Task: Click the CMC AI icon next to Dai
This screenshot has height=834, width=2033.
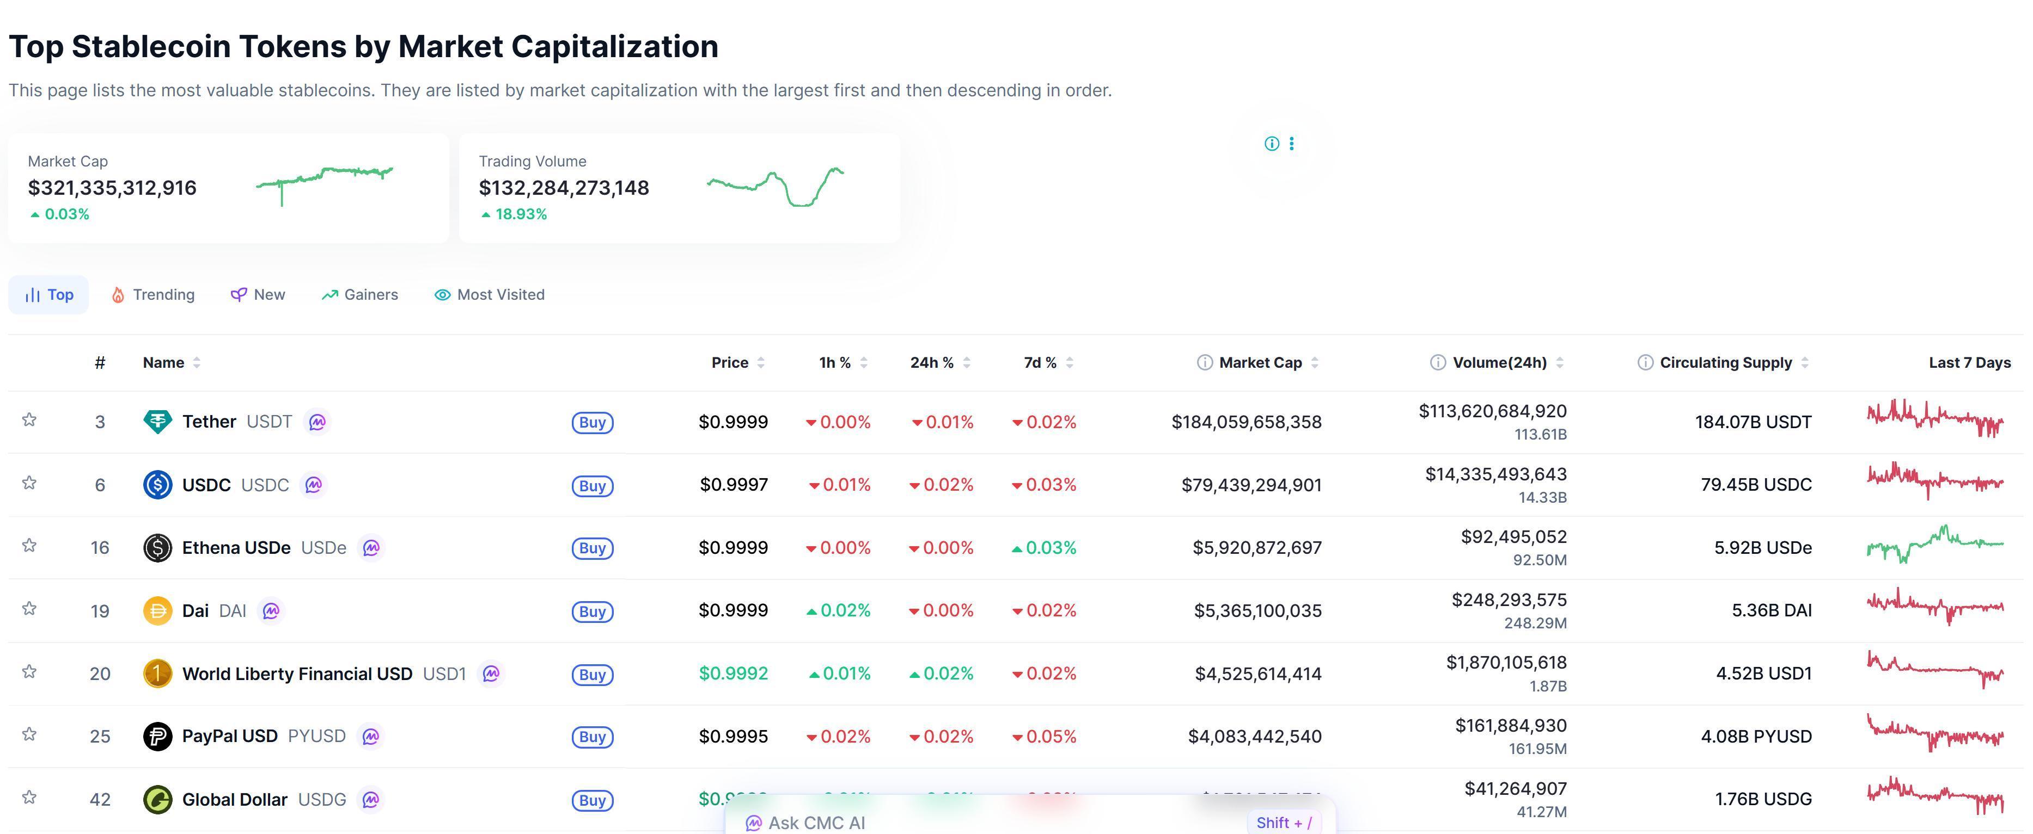Action: [272, 611]
